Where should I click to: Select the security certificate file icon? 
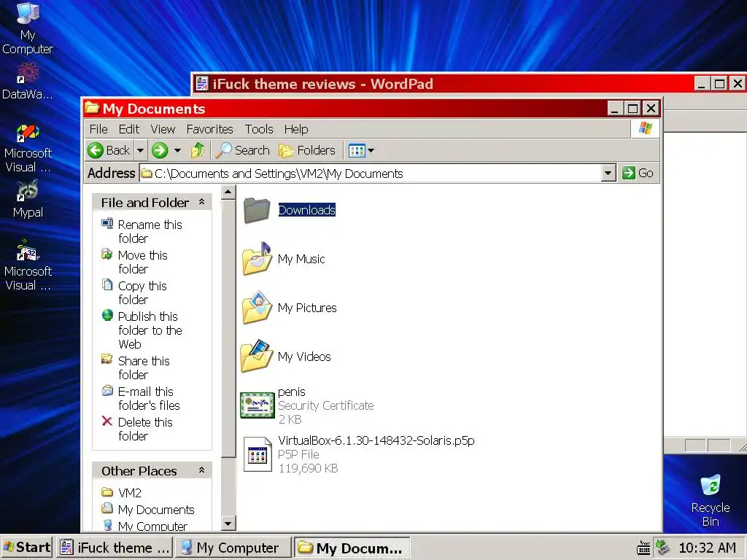[x=258, y=405]
